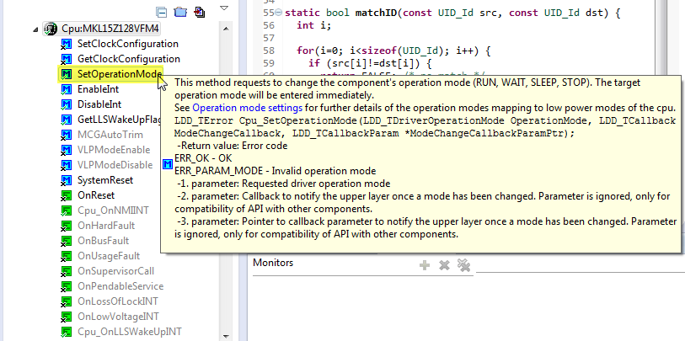Click the OnReset event icon

(66, 195)
